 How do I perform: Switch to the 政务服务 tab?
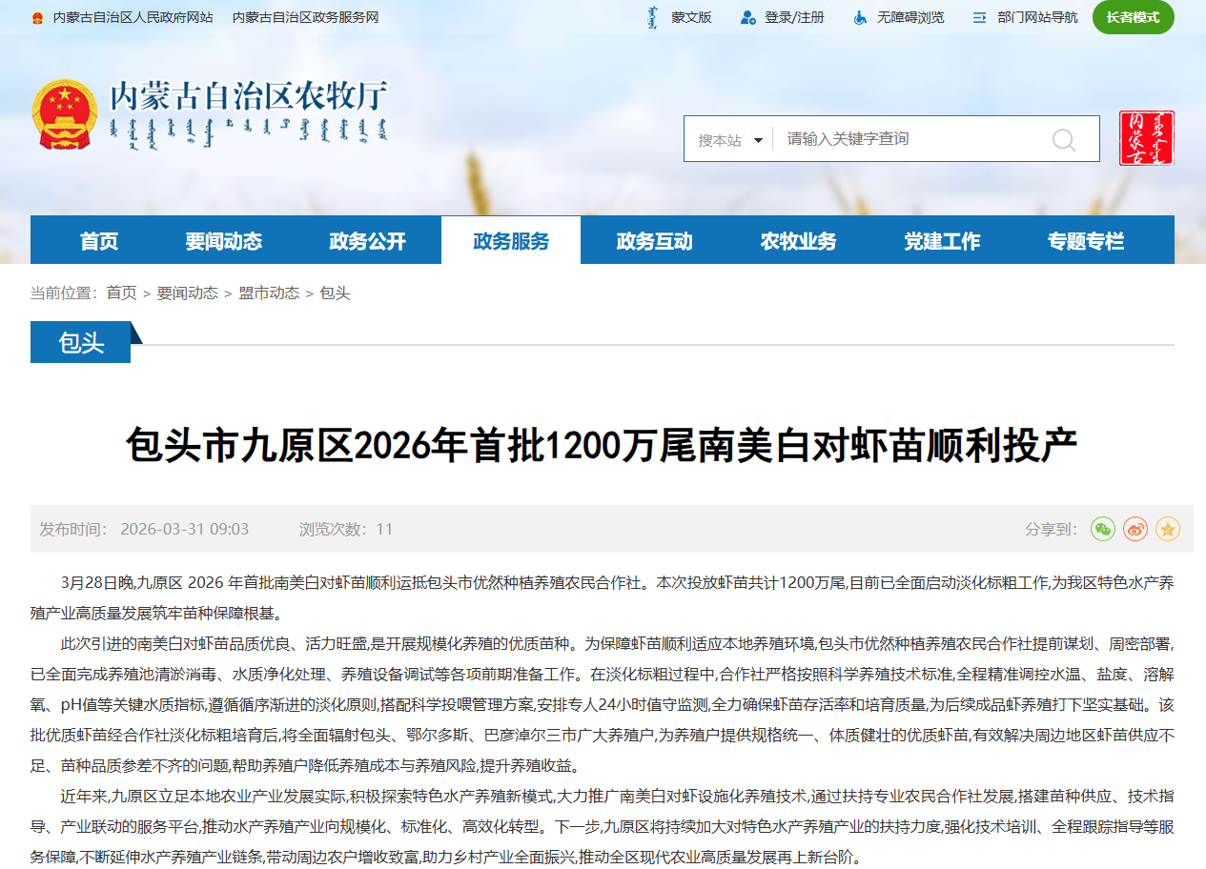click(x=511, y=239)
